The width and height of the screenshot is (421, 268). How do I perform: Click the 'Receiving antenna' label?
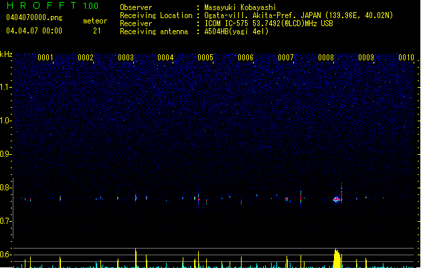point(154,31)
